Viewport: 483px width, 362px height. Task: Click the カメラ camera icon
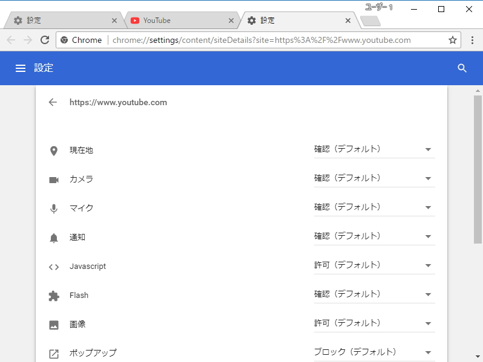54,179
